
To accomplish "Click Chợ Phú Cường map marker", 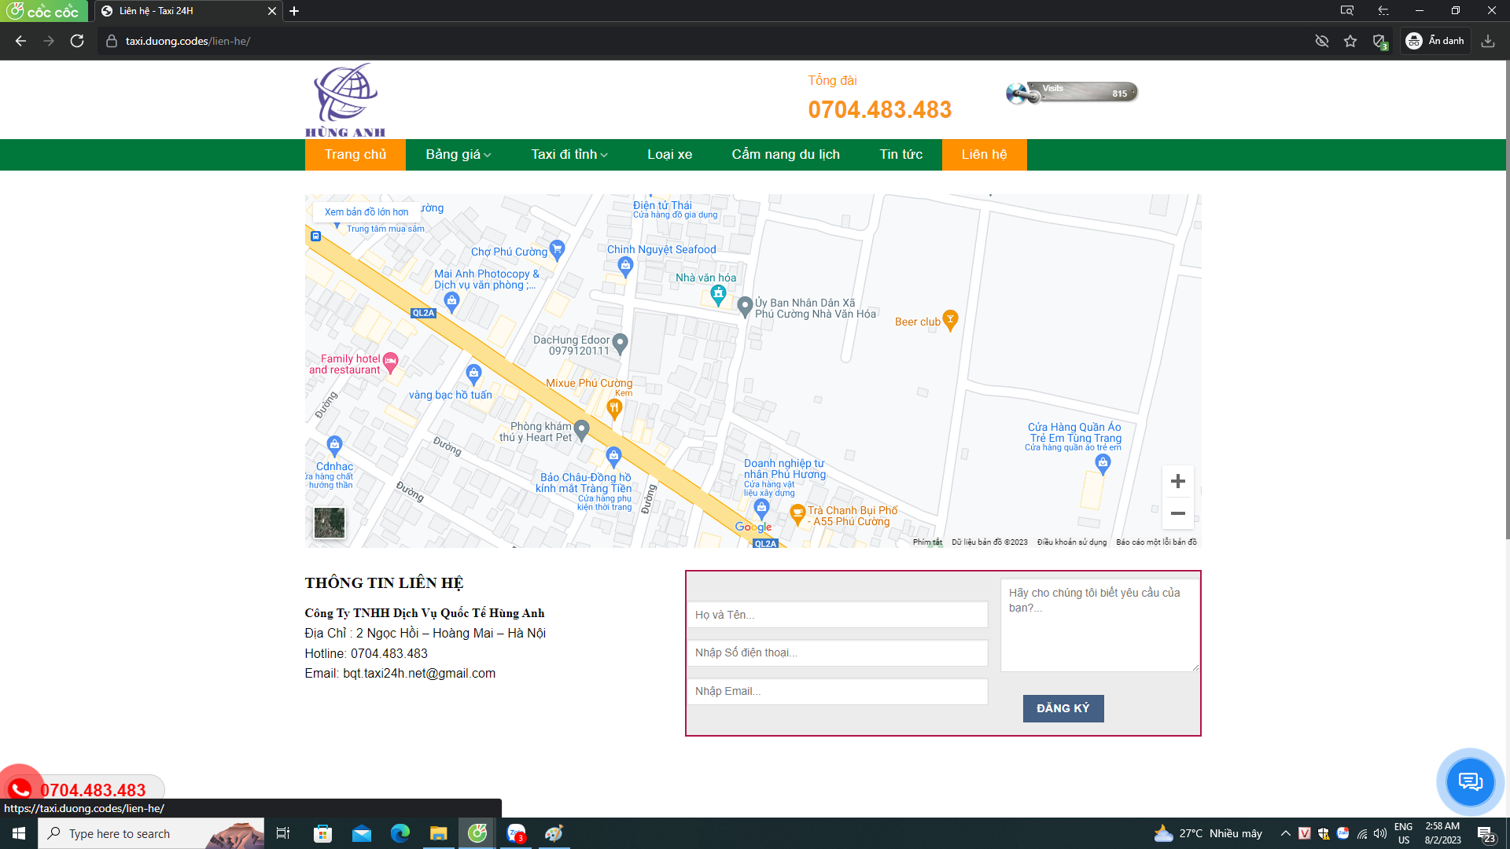I will [557, 250].
